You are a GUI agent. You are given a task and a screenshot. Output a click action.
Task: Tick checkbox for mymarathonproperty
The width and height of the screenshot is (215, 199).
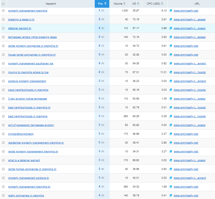click(3, 134)
